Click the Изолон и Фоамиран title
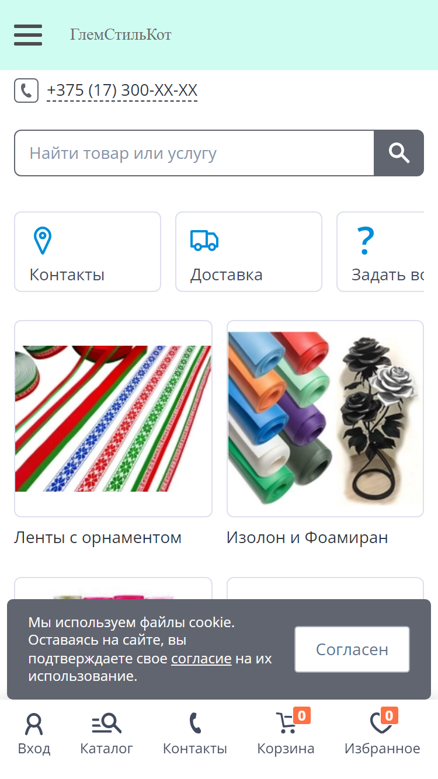438x779 pixels. point(308,537)
